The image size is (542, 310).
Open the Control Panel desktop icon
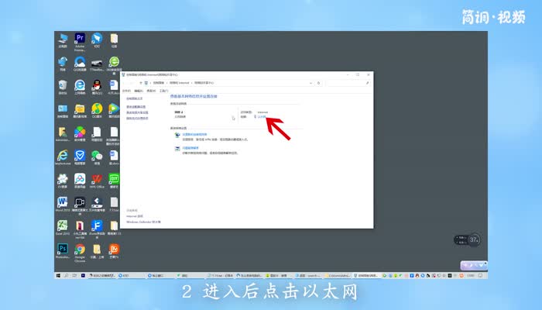pos(63,111)
